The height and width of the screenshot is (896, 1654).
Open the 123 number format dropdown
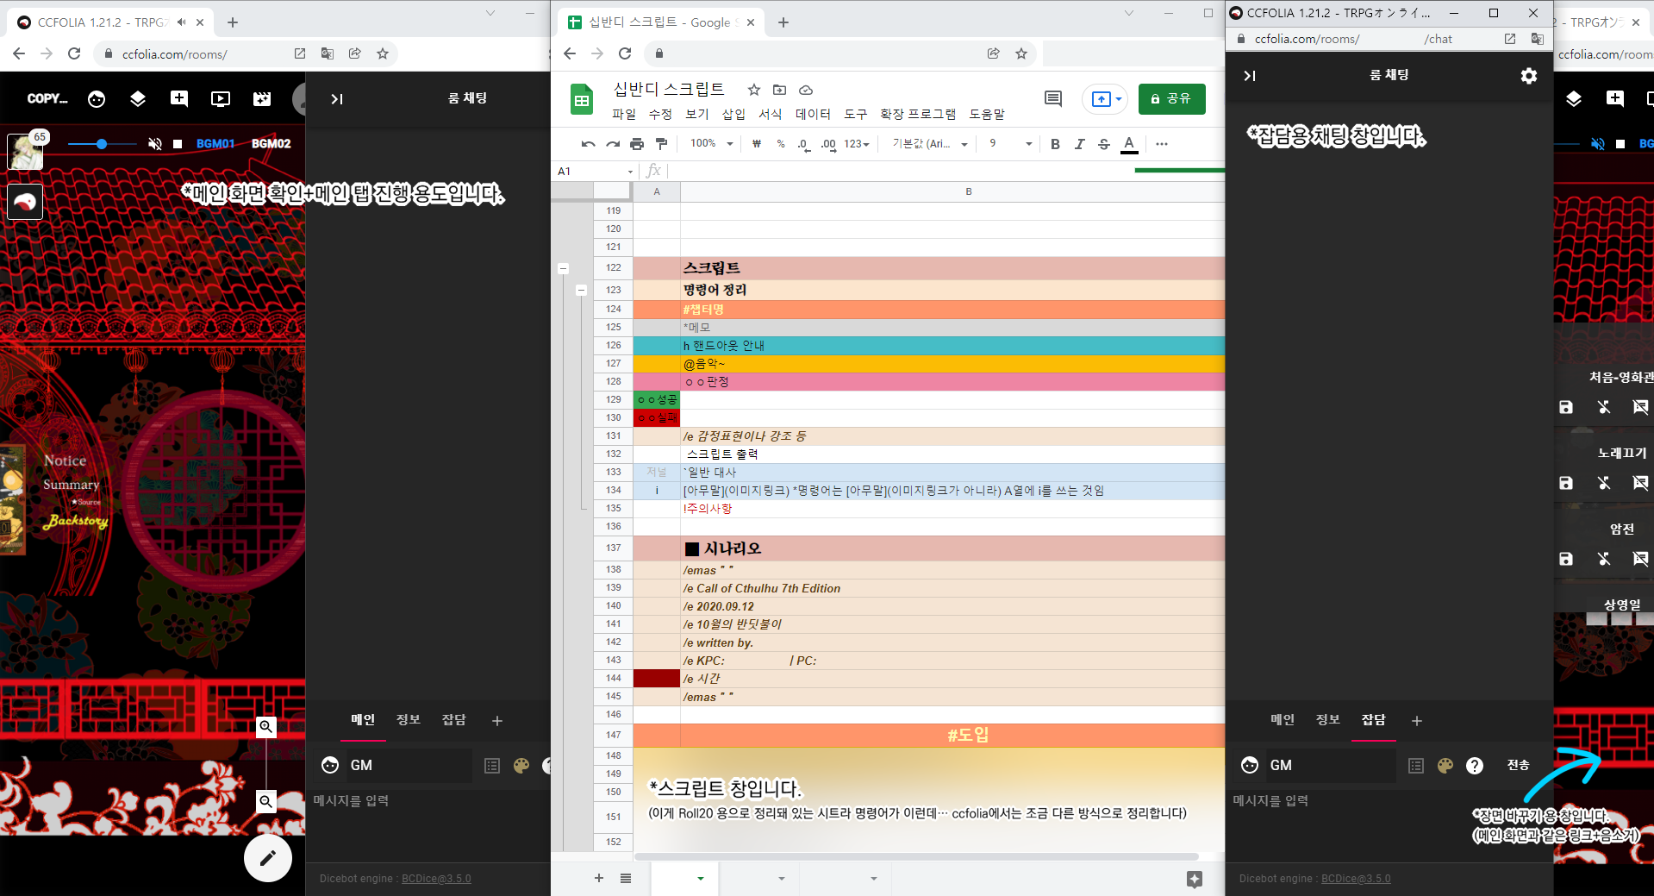pos(857,144)
